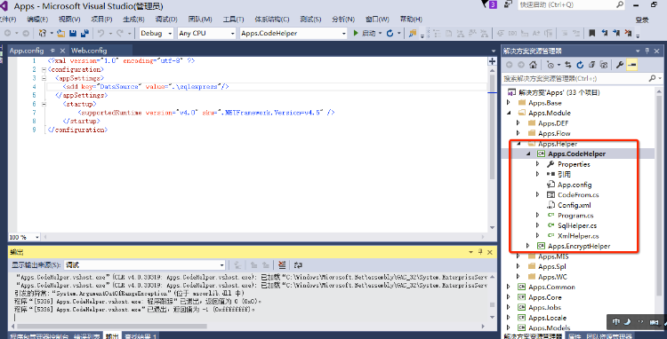Close the App.config tab

pos(62,51)
